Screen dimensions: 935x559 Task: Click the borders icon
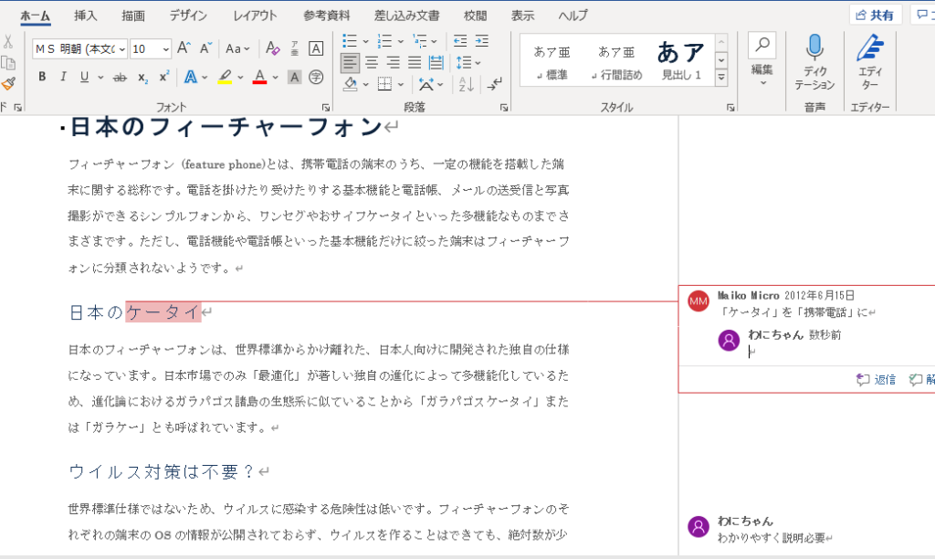point(384,85)
